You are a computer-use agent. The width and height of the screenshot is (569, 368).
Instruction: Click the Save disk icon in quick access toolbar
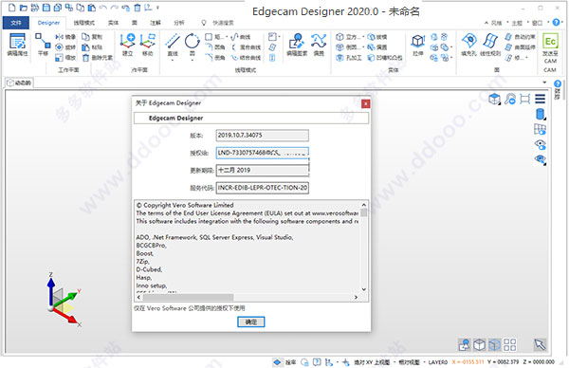click(46, 8)
